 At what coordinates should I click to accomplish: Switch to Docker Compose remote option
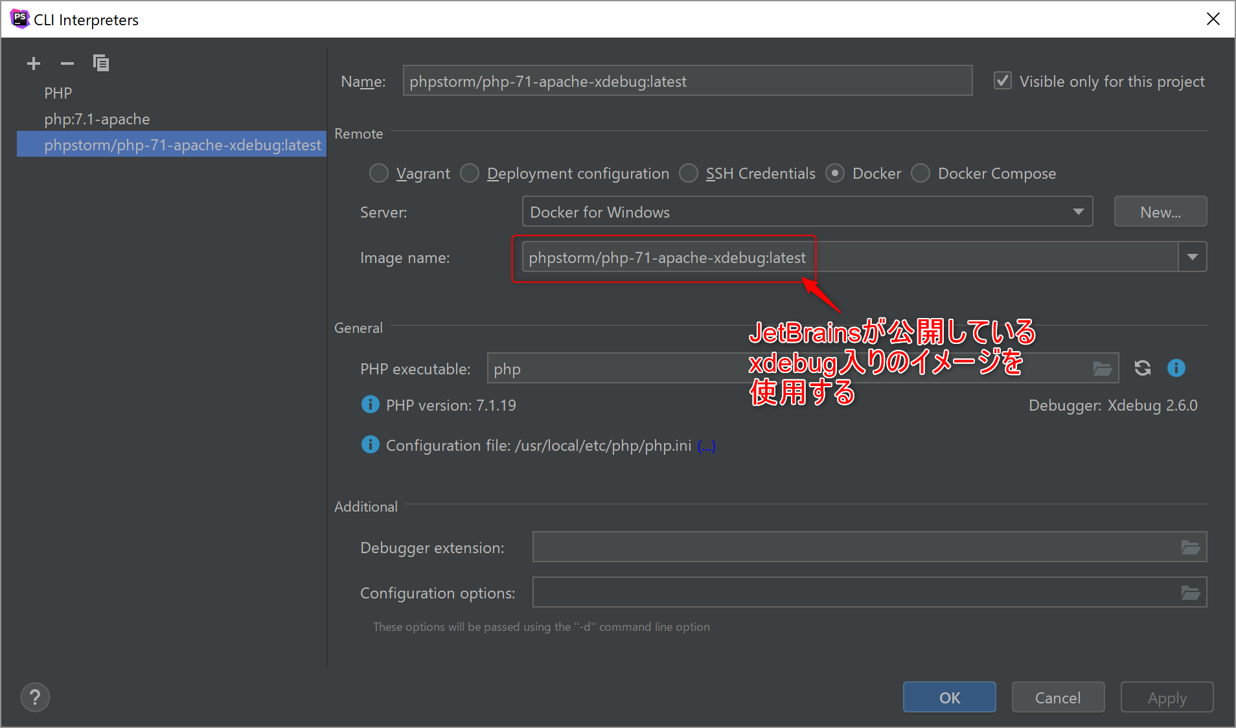click(x=921, y=174)
